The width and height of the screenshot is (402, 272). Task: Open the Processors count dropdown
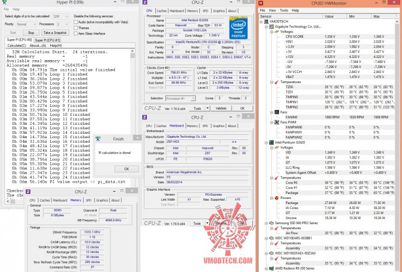(63, 25)
